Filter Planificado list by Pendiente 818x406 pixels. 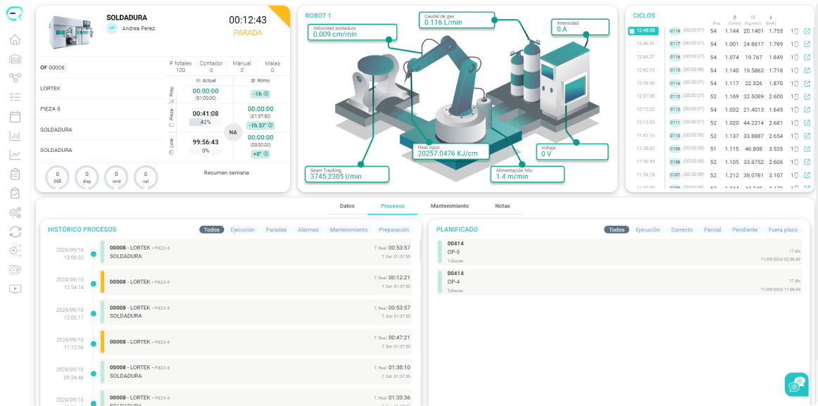745,229
